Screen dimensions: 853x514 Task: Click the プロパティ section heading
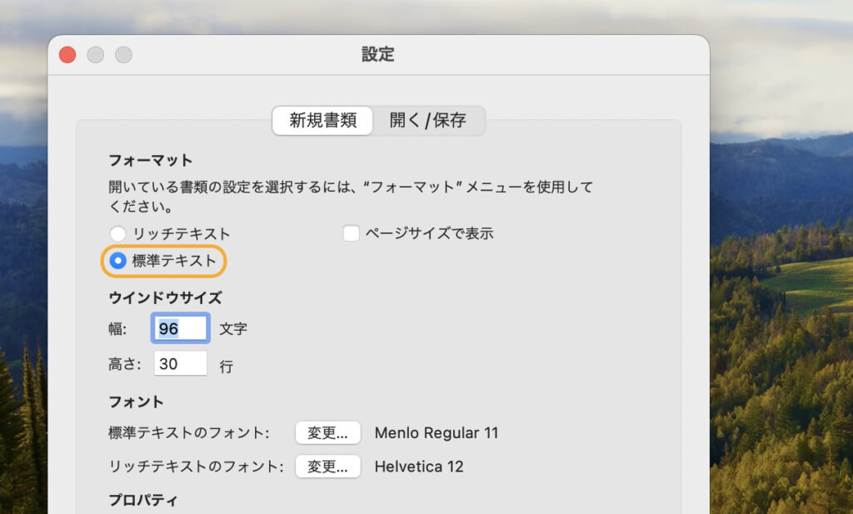[x=143, y=500]
